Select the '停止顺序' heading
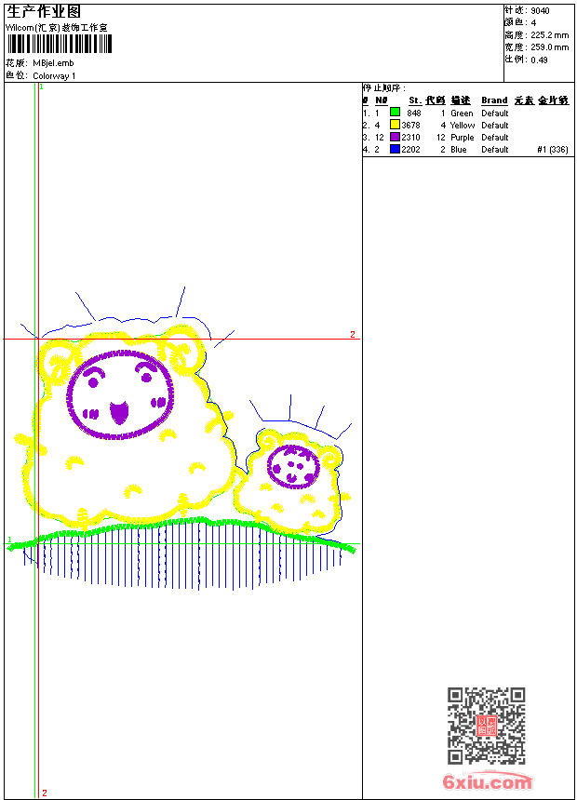The image size is (577, 800). coord(384,87)
